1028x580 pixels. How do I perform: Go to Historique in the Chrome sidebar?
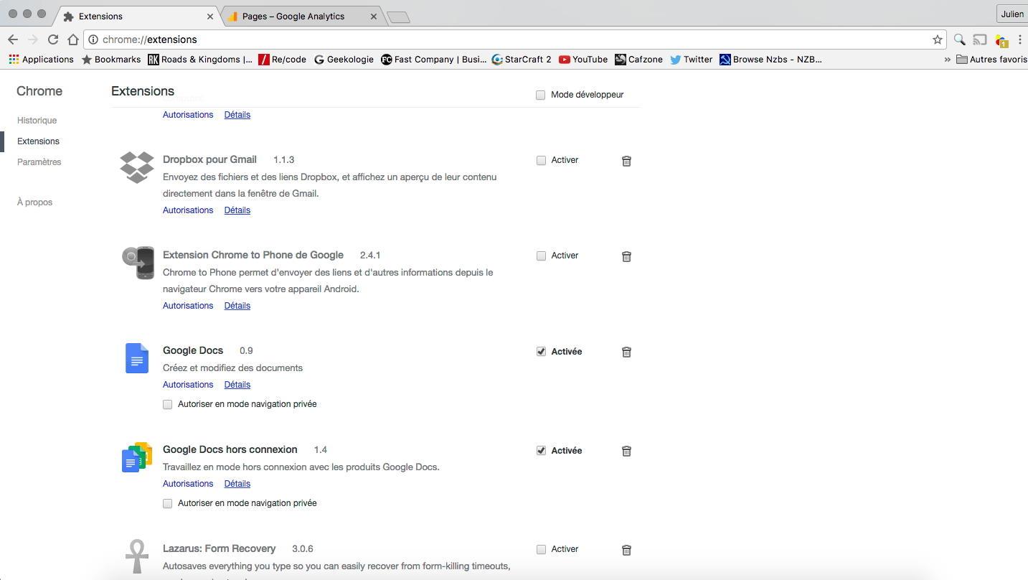click(37, 121)
